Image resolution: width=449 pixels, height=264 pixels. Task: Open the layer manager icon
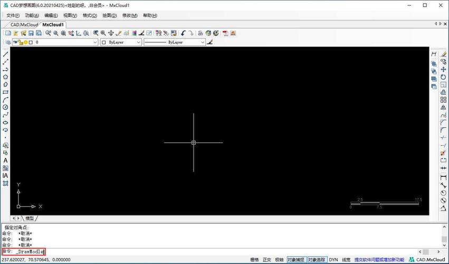click(8, 42)
